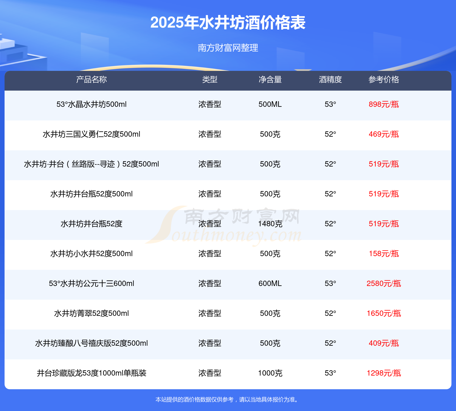Click the 类型 column header
Image resolution: width=456 pixels, height=411 pixels.
coord(210,79)
